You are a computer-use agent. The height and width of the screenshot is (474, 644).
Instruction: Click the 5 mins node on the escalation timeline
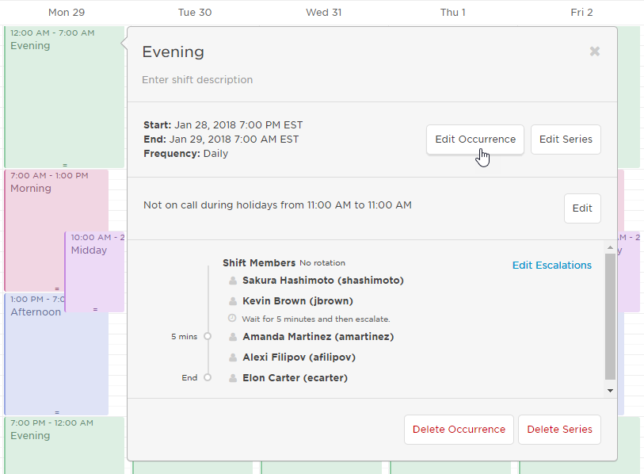pyautogui.click(x=208, y=336)
